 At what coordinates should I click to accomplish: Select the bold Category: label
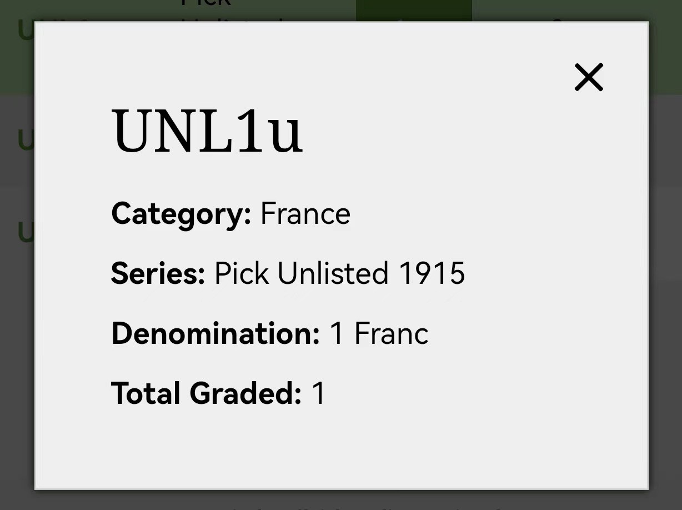coord(182,214)
